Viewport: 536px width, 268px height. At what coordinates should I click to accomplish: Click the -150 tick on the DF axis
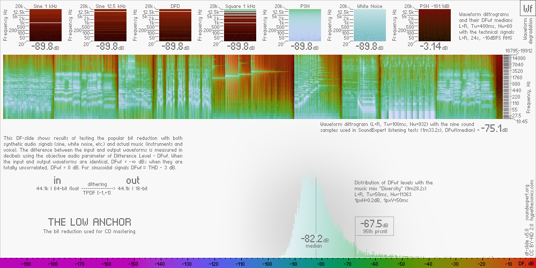point(133,264)
